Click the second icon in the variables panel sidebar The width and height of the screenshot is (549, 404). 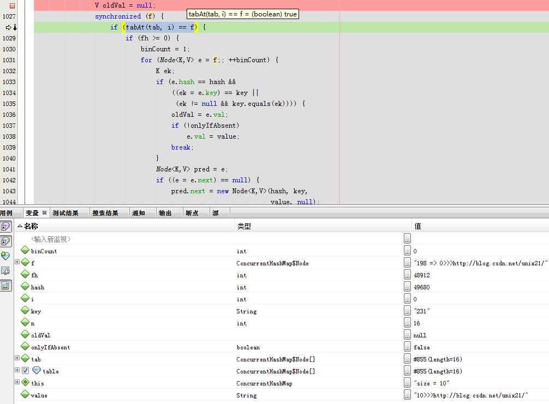pos(6,241)
